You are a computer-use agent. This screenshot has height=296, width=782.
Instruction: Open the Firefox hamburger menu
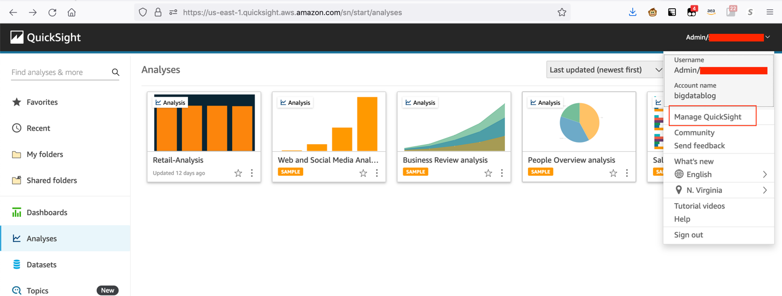point(769,12)
